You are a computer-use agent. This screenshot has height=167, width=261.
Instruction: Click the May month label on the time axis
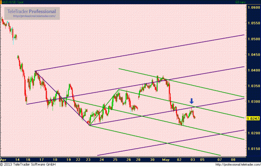(166, 160)
